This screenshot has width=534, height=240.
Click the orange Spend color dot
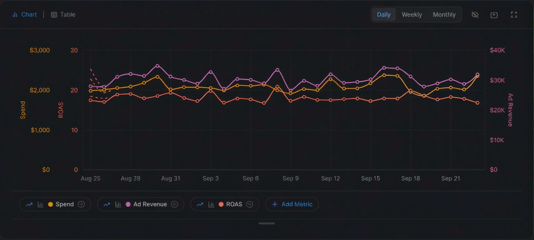click(x=51, y=204)
